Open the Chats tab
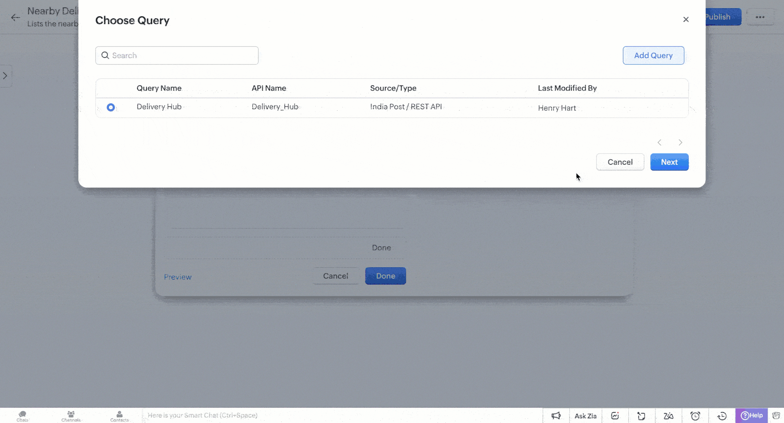The image size is (784, 423). coord(23,416)
